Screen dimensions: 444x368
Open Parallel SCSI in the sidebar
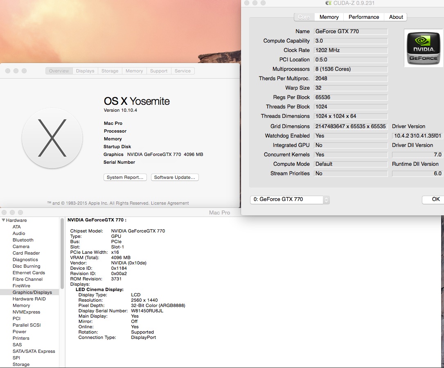(27, 325)
